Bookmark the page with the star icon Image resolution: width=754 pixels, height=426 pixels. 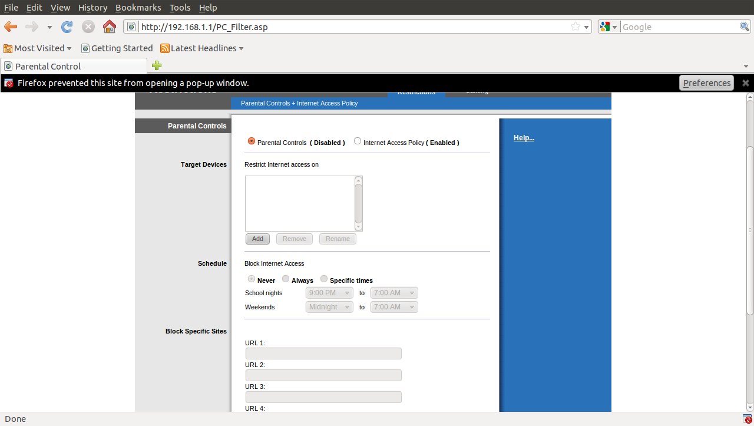pos(576,27)
